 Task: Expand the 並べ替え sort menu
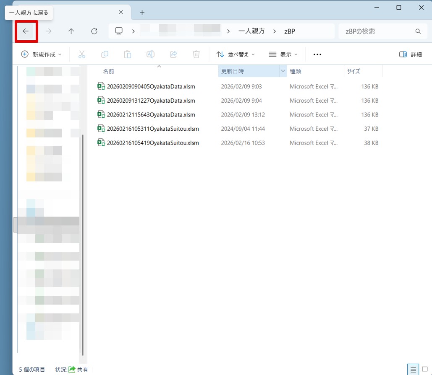pyautogui.click(x=236, y=54)
